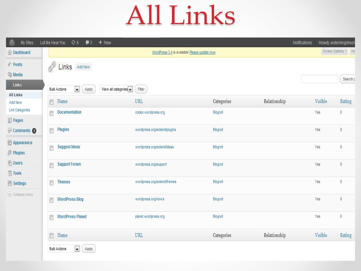Click the pending comments count badge
Screen dimensions: 361x271
coord(34,131)
